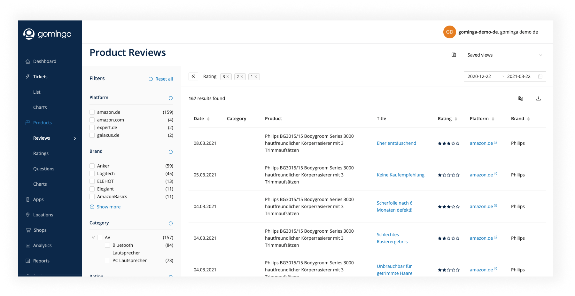Enable the Anker brand filter
Image resolution: width=575 pixels, height=296 pixels.
click(x=92, y=166)
